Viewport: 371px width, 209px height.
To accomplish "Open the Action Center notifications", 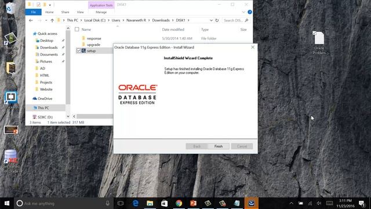I will 362,203.
